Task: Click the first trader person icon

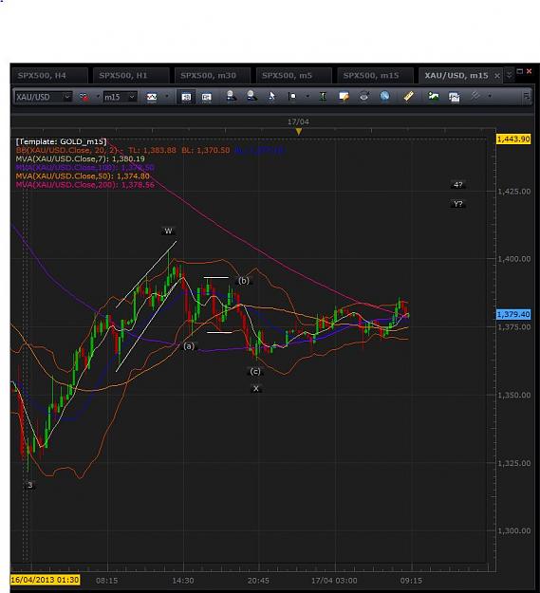Action: point(231,96)
